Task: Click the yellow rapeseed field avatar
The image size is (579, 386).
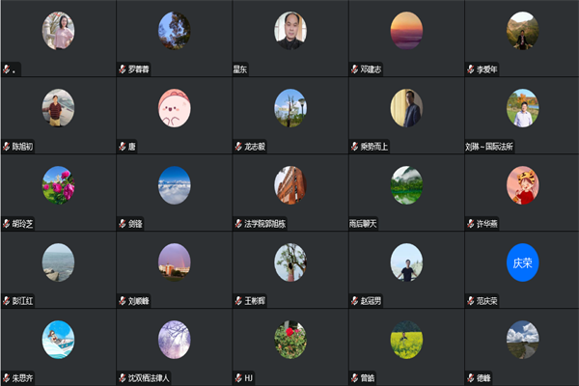Action: [406, 340]
